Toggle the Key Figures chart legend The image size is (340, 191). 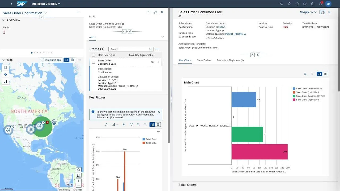[x=124, y=124]
